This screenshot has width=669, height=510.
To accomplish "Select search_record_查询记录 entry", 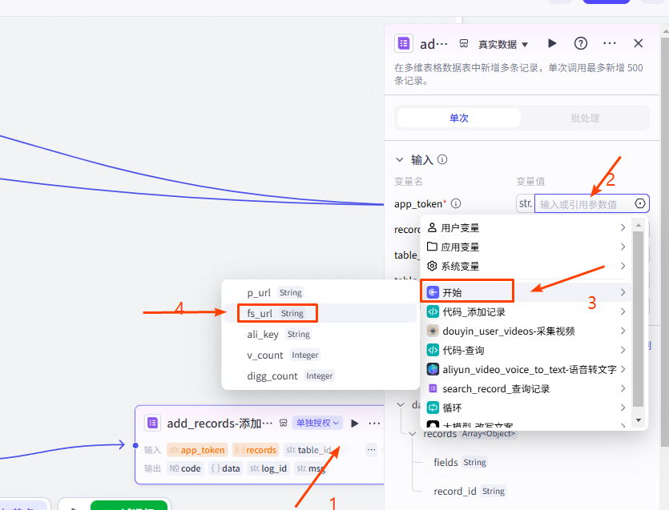I will pos(526,388).
